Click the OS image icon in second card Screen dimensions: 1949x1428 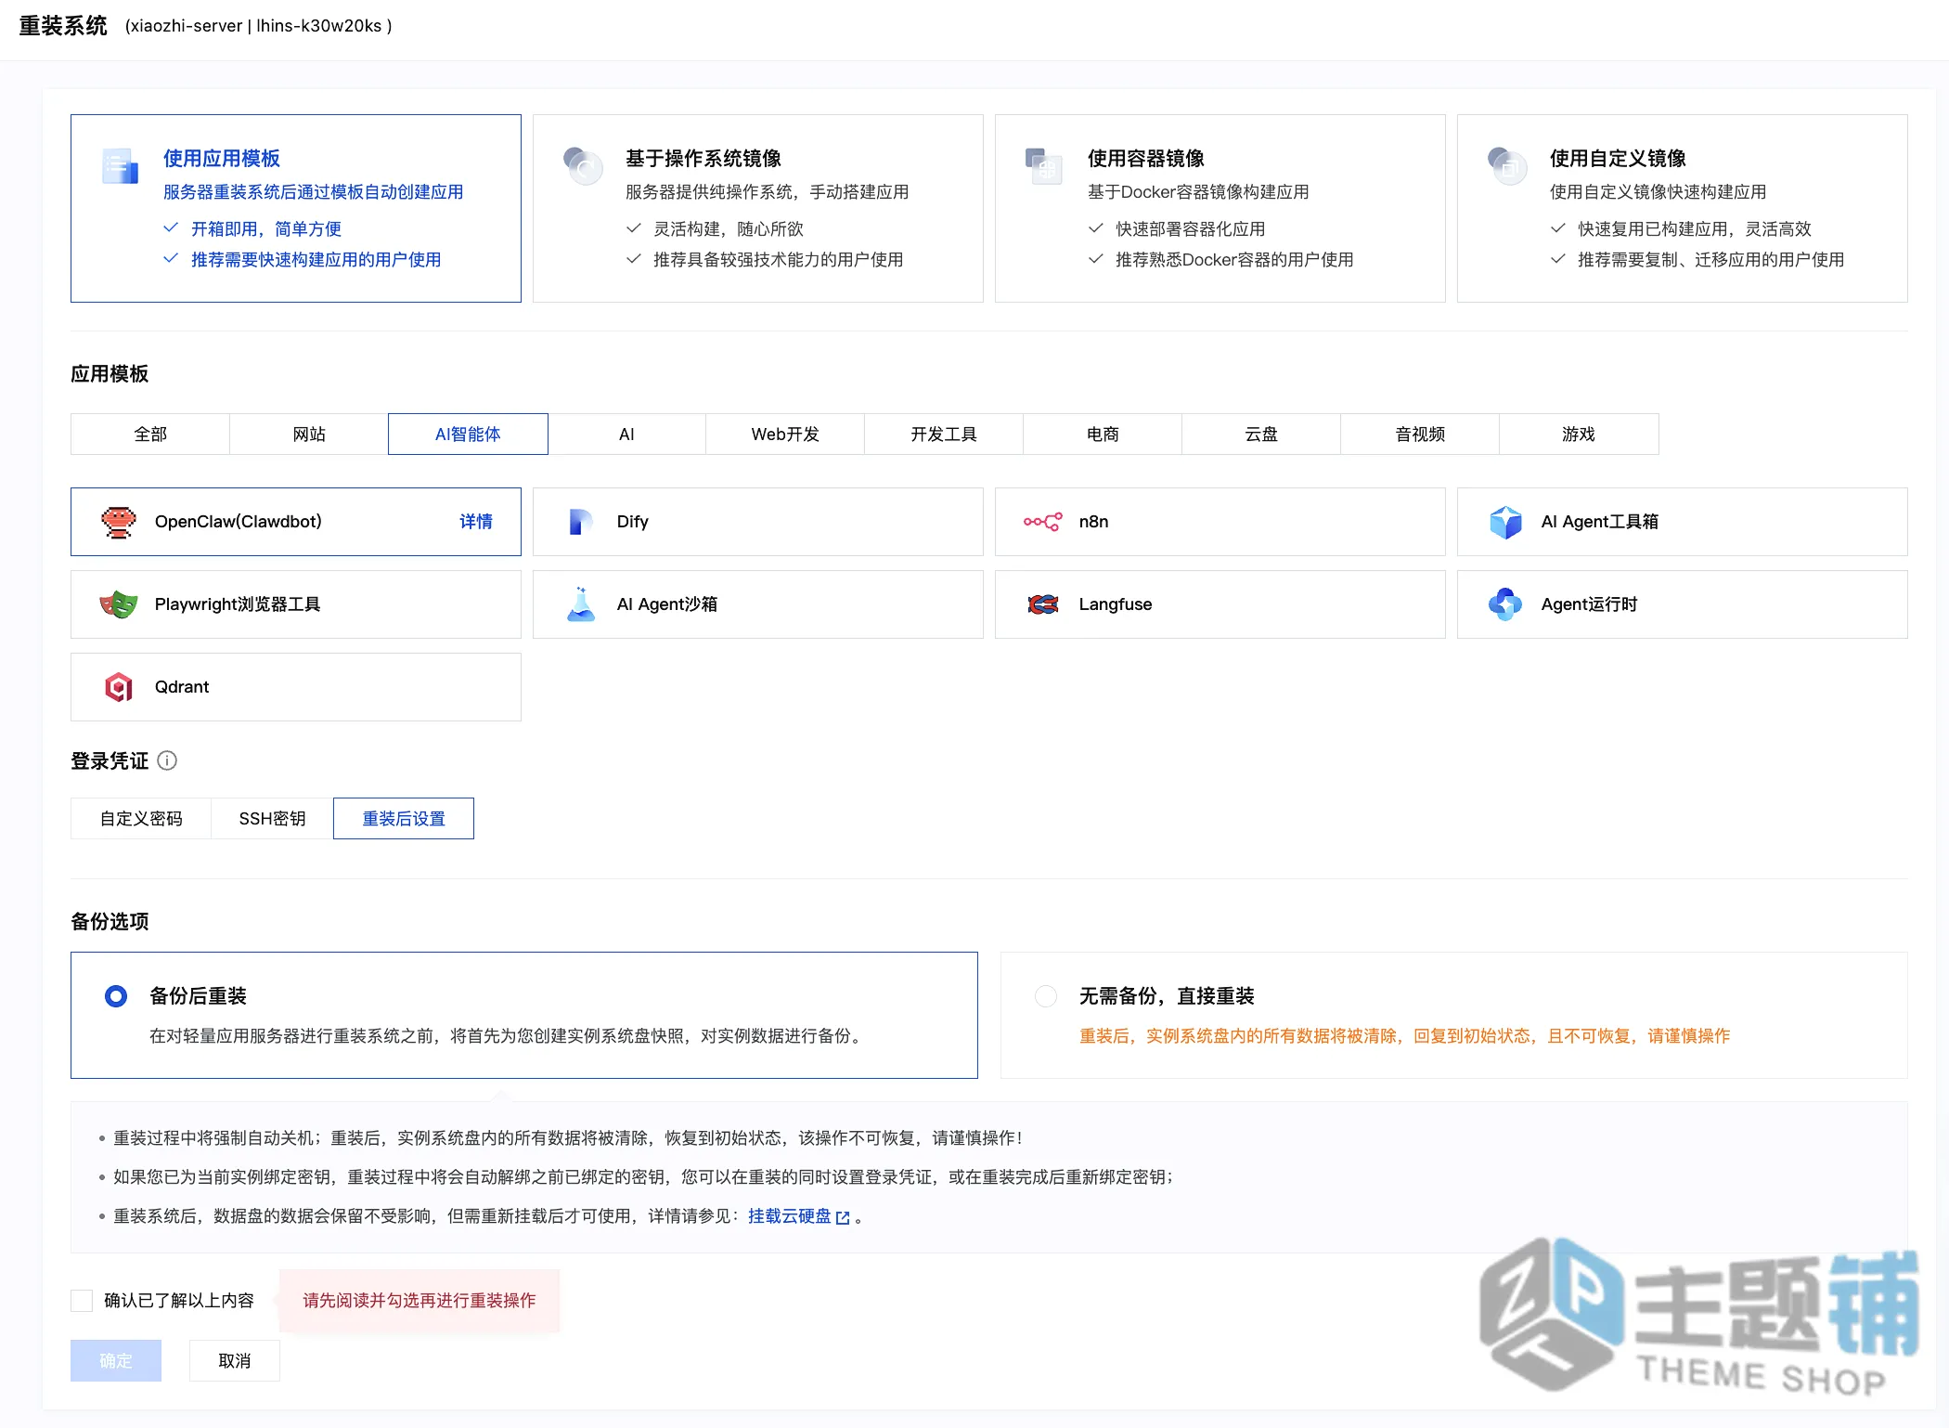pos(583,166)
